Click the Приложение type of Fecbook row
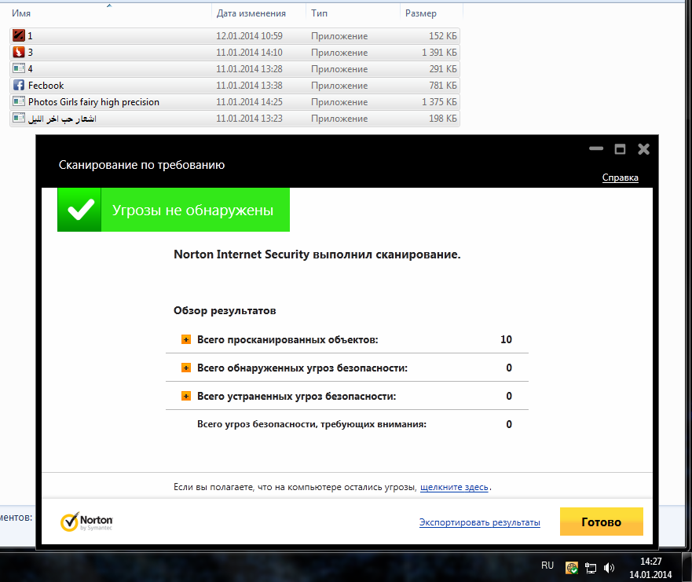The height and width of the screenshot is (582, 692). 339,86
